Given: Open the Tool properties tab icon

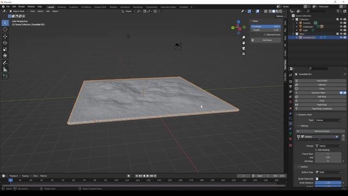Looking at the screenshot, I should (x=290, y=75).
